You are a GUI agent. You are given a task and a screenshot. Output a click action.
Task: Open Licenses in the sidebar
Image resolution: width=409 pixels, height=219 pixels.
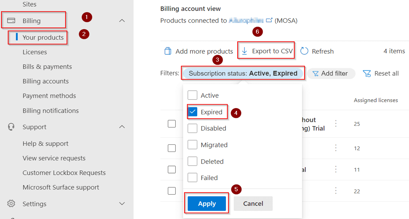pyautogui.click(x=34, y=52)
